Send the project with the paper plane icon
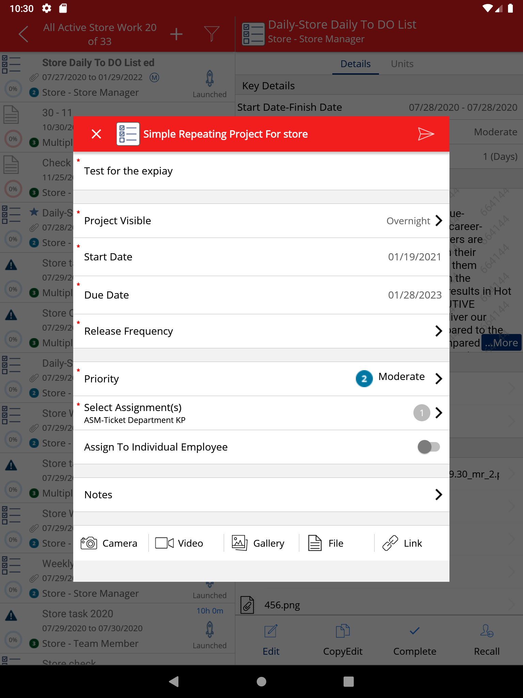523x698 pixels. tap(426, 134)
